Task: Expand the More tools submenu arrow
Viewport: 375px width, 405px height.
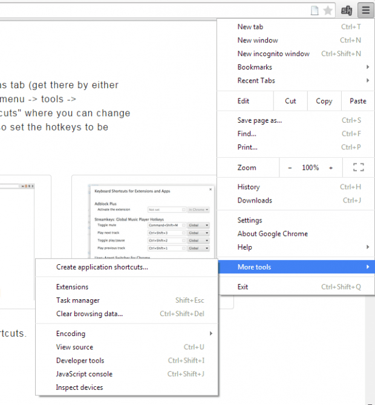Action: (x=368, y=267)
